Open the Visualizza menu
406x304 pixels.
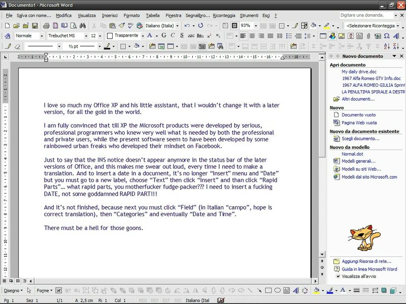tap(87, 16)
